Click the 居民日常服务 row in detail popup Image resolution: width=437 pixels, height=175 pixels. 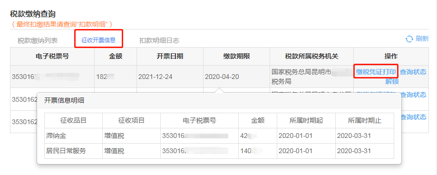pos(219,151)
